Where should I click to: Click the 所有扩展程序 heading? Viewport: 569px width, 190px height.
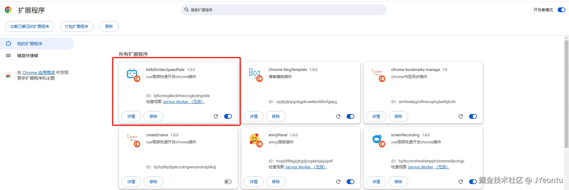[133, 54]
